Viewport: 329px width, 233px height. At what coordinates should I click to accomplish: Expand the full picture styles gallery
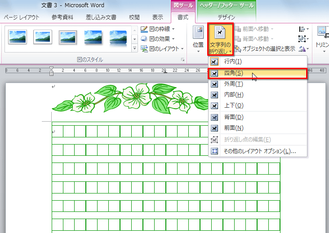(134, 48)
